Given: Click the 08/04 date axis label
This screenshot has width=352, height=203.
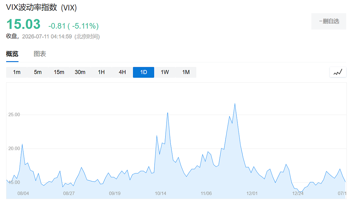Looking at the screenshot, I should [23, 193].
